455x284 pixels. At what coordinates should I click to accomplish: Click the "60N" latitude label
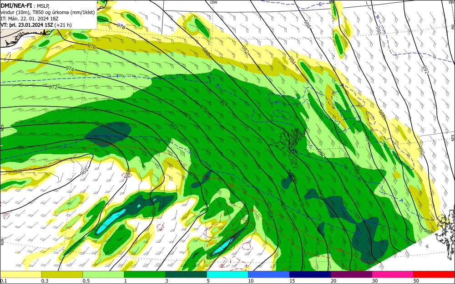point(2,242)
